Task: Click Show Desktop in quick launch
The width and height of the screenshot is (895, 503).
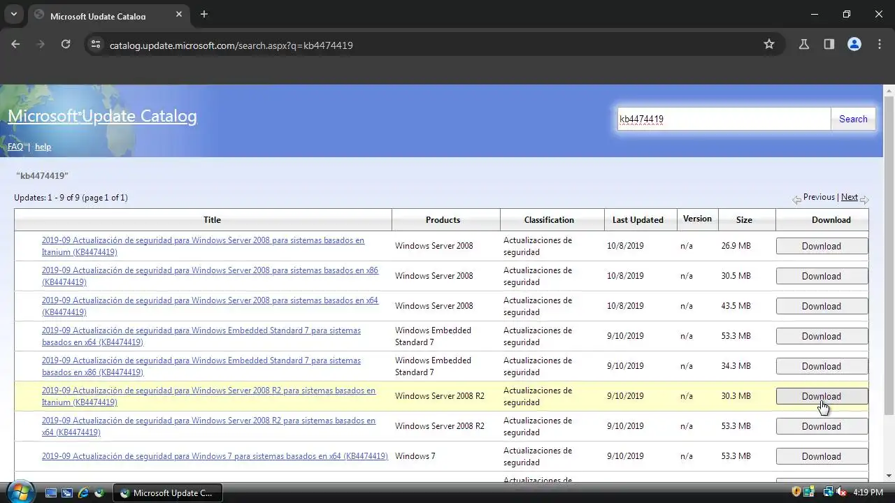Action: (50, 493)
